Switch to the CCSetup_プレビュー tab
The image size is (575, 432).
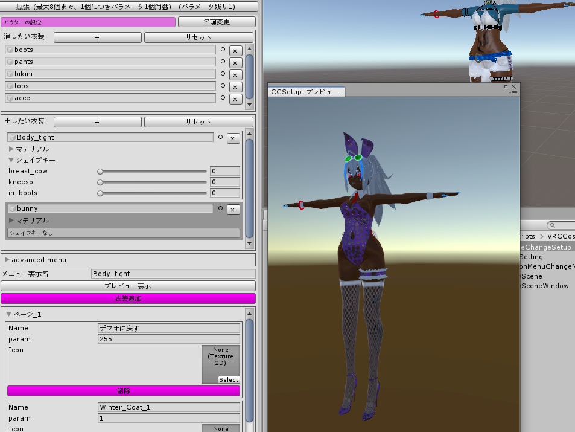coord(304,92)
